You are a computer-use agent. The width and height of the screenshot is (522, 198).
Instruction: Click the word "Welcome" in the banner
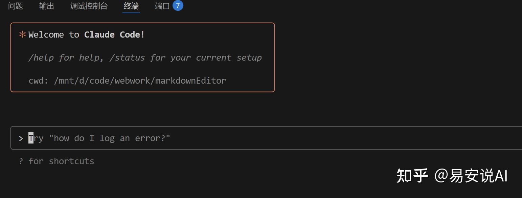pyautogui.click(x=46, y=35)
